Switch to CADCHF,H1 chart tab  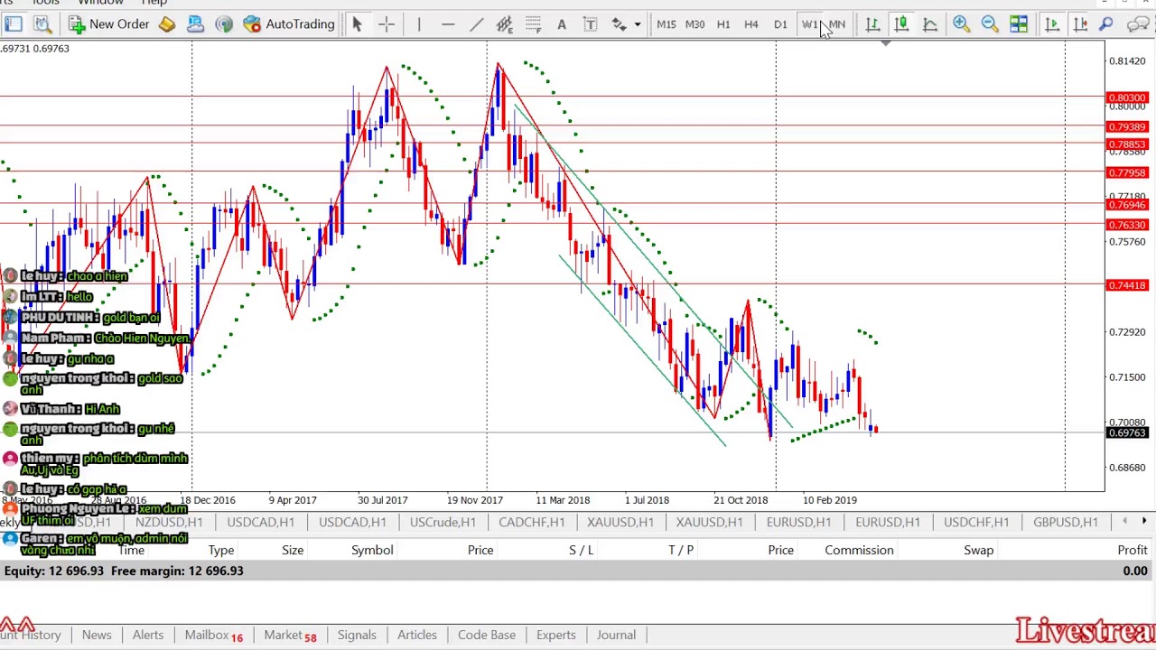click(x=531, y=522)
